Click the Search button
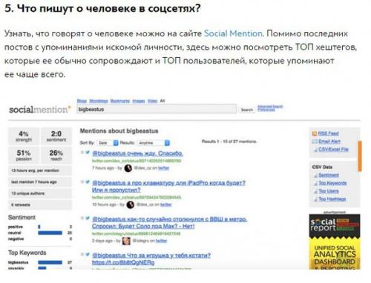This screenshot has width=371, height=283. tap(247, 110)
